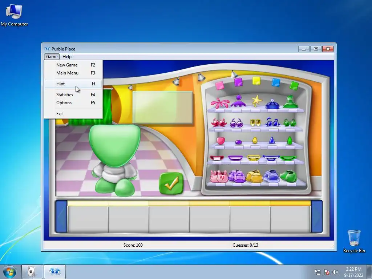Choose the red toothy mouth
372x279 pixels.
coord(217,158)
